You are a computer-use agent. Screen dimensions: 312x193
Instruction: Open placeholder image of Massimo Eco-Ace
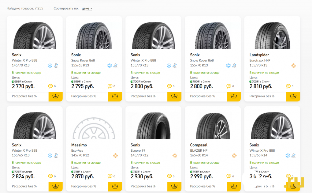point(94,128)
